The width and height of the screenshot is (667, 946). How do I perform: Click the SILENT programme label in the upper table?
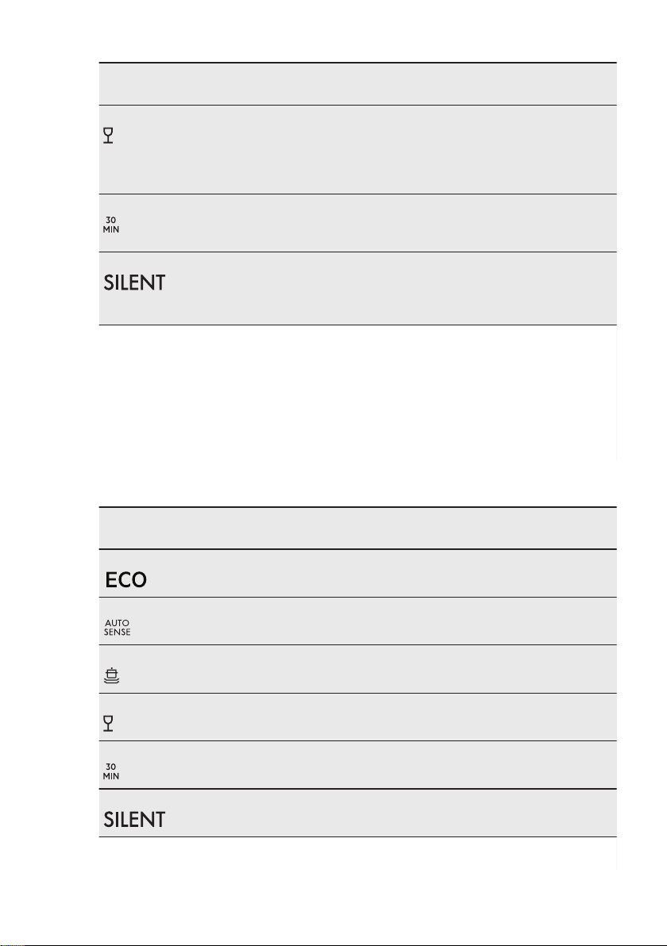(134, 283)
